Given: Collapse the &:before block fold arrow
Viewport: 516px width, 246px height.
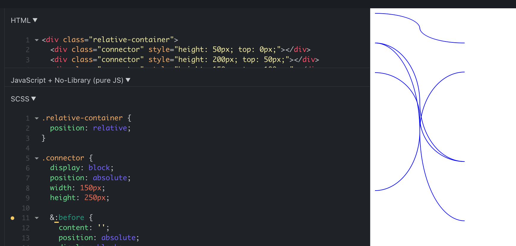Looking at the screenshot, I should [x=37, y=218].
